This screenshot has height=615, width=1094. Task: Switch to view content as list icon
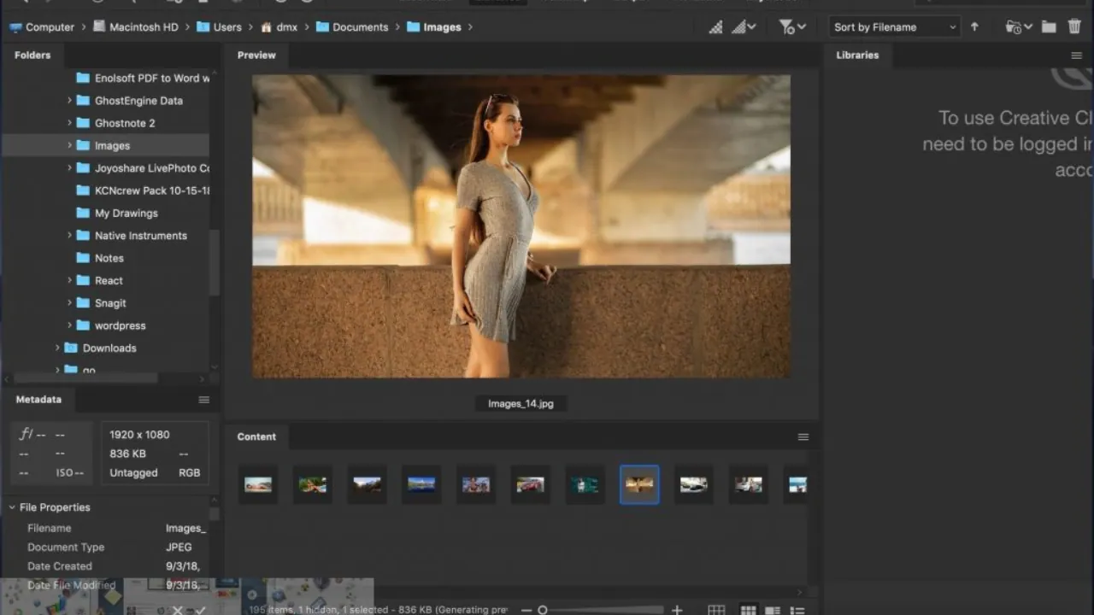coord(797,610)
